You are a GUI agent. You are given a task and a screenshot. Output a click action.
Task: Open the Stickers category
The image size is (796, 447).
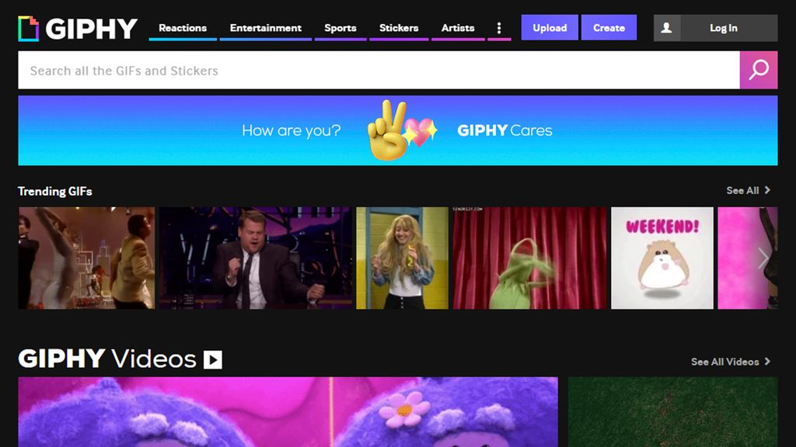tap(398, 27)
